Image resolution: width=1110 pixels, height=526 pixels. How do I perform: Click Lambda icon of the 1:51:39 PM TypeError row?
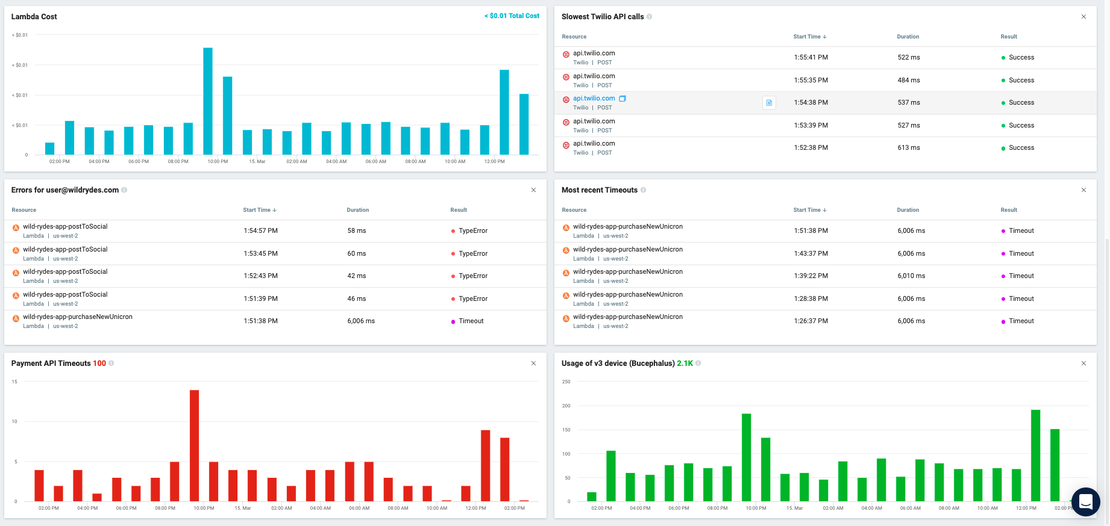point(16,295)
